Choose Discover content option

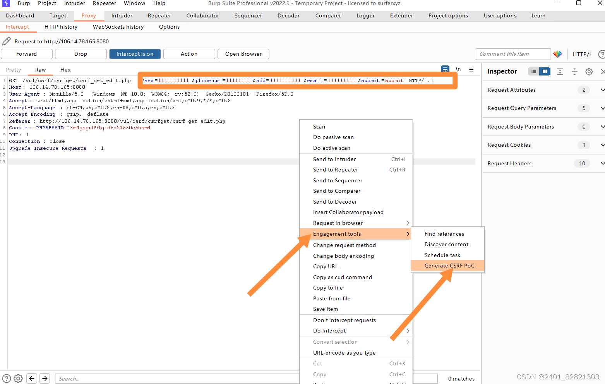pos(447,244)
